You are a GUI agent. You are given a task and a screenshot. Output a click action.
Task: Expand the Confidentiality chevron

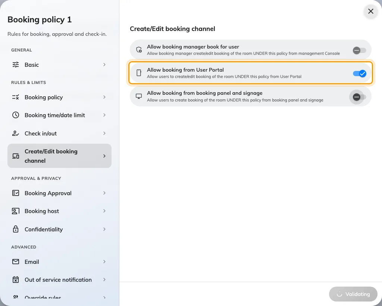click(x=104, y=229)
